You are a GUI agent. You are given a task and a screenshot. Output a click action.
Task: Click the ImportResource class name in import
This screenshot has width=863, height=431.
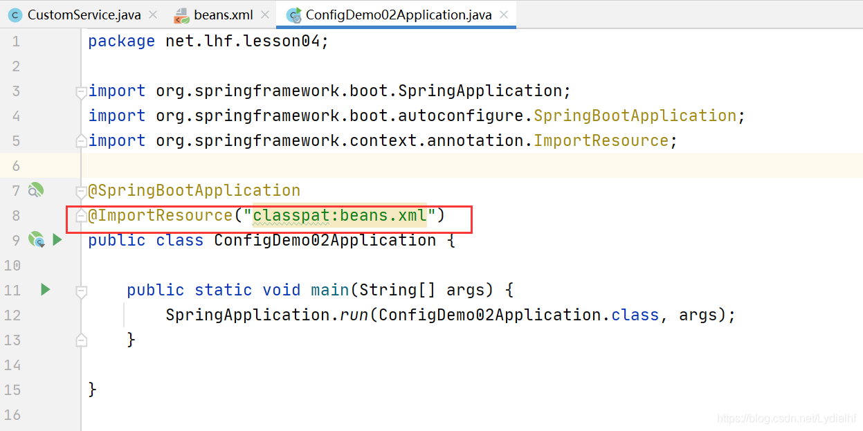click(x=601, y=140)
